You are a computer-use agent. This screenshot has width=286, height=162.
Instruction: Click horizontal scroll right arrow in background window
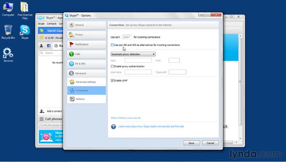click(x=236, y=142)
